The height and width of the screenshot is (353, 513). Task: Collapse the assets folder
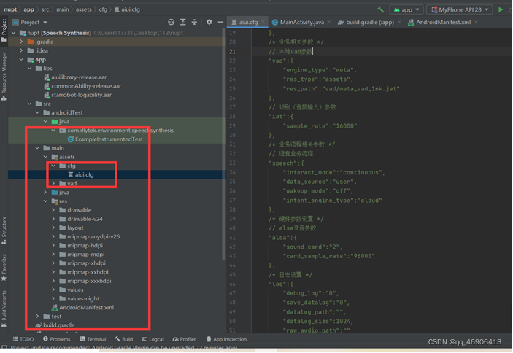45,157
